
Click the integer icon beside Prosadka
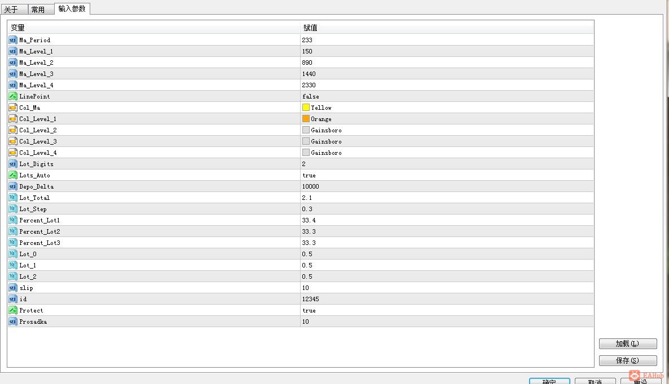13,322
